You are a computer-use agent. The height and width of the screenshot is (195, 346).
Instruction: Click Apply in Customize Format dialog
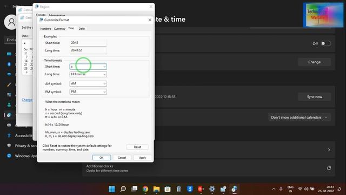click(143, 158)
